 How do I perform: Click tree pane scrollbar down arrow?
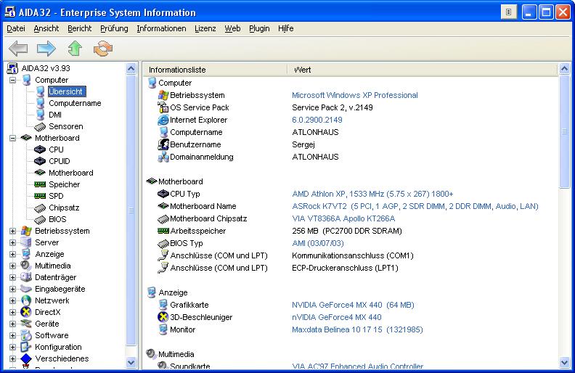click(x=131, y=362)
